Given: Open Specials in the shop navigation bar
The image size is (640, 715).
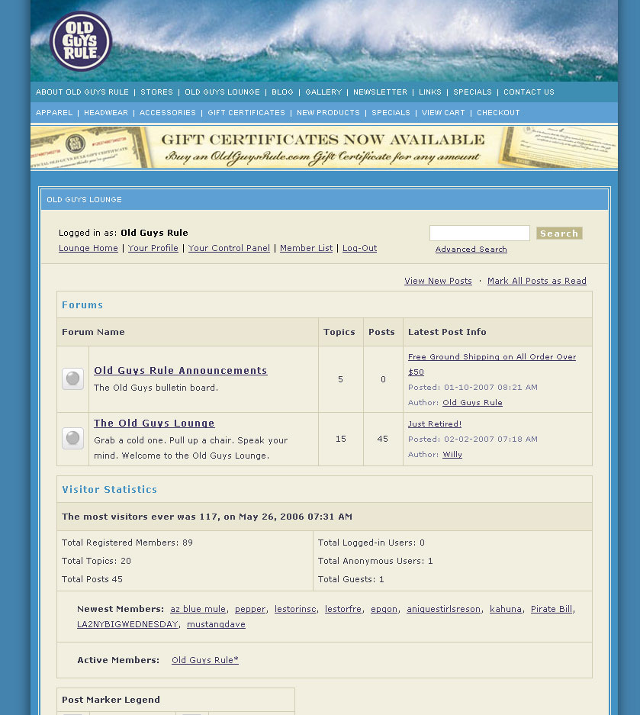Looking at the screenshot, I should (391, 113).
